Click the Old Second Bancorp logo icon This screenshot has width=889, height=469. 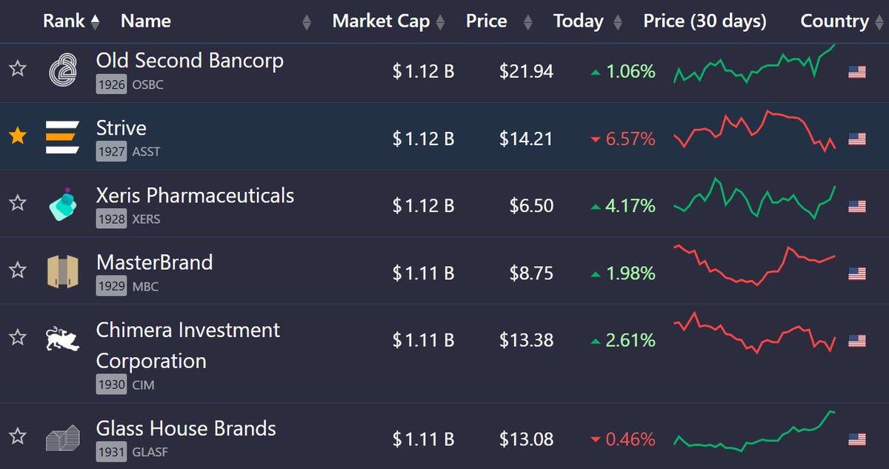coord(62,70)
